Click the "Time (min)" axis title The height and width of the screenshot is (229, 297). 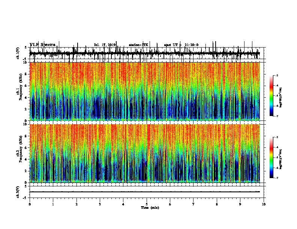150,208
